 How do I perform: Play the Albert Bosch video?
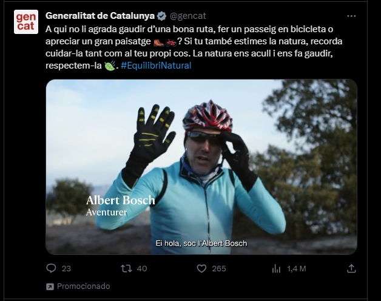[x=201, y=167]
